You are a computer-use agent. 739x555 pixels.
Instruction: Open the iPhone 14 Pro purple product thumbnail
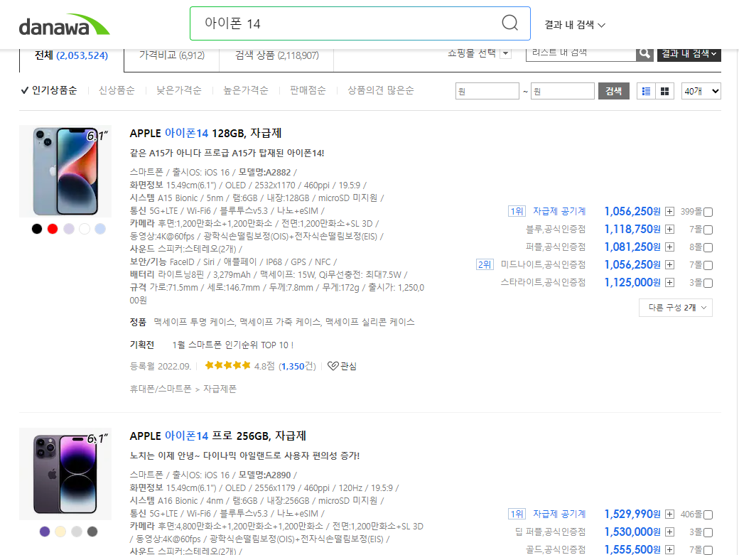65,474
